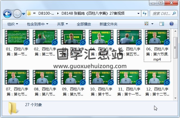Click the change view icon in toolbar

pyautogui.click(x=147, y=24)
